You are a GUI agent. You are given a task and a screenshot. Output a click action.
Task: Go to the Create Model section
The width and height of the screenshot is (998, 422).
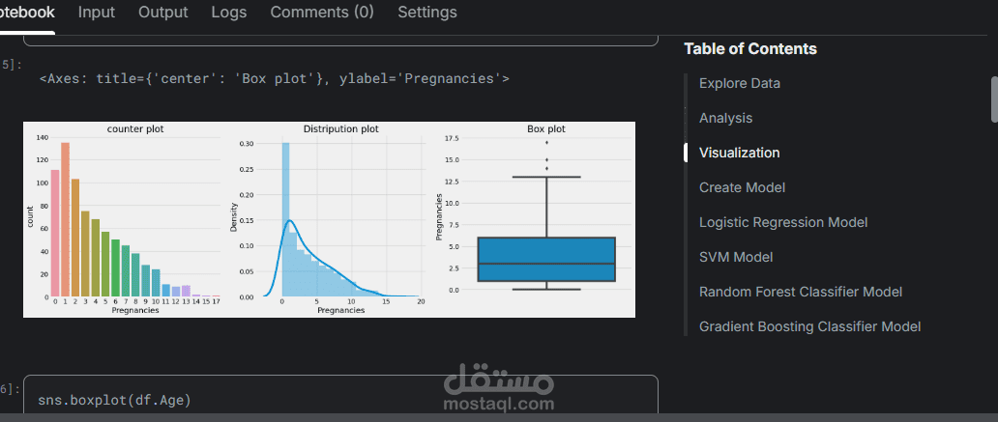[742, 187]
